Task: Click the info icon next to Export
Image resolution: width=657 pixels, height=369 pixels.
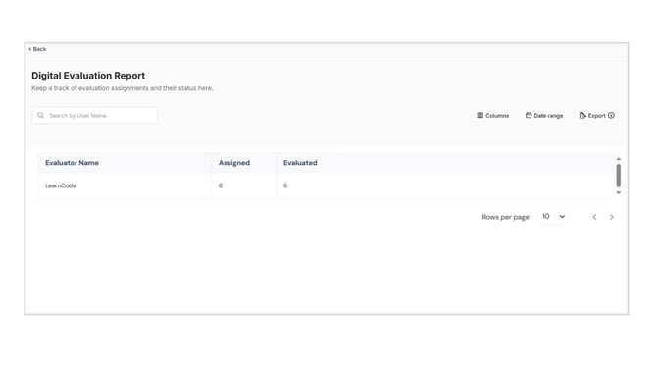Action: (x=611, y=116)
